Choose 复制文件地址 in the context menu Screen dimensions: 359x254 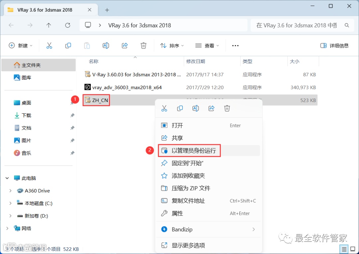click(208, 201)
